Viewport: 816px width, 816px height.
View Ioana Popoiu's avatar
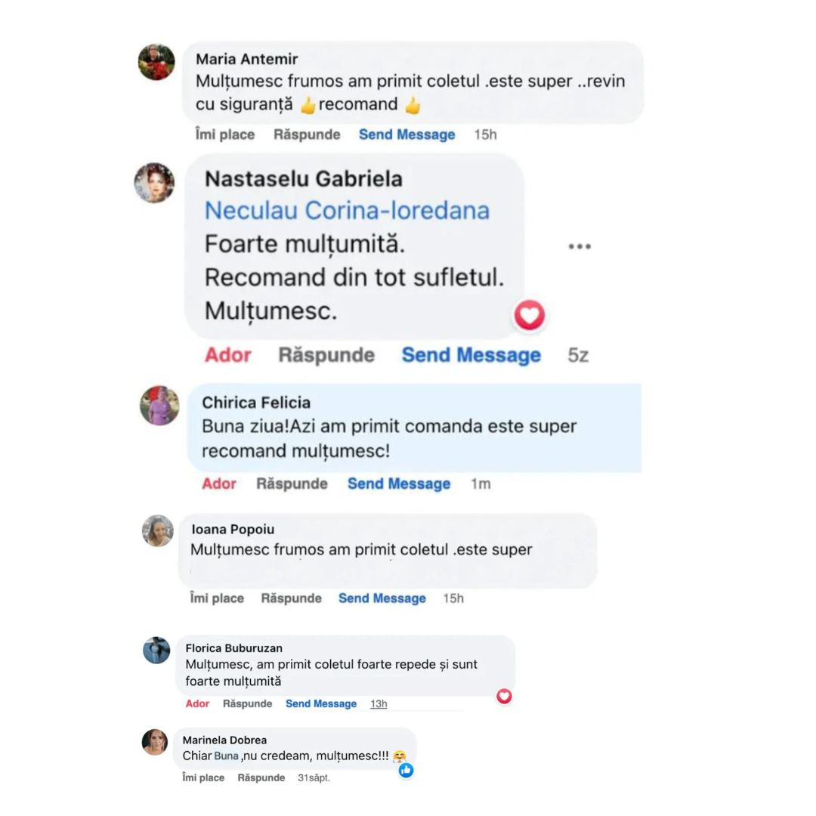point(158,531)
